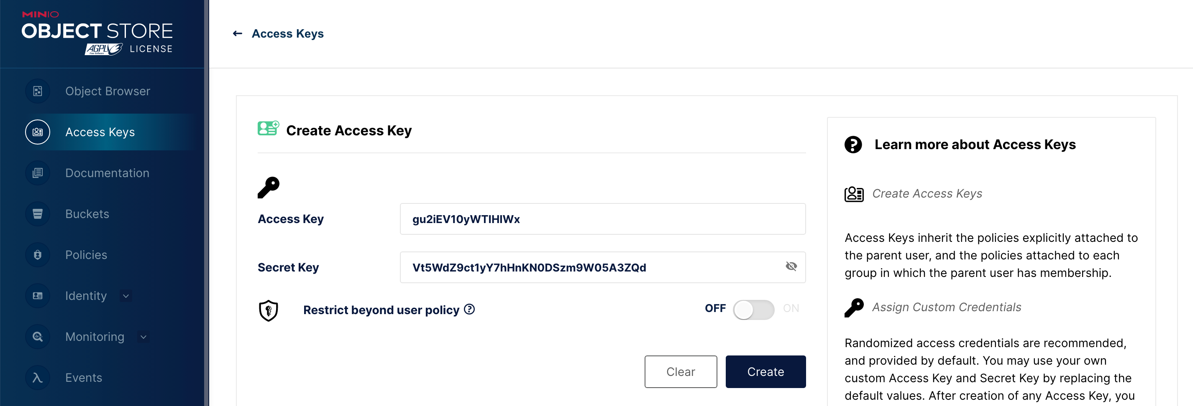Click into the Access Key input field
This screenshot has height=406, width=1193.
point(602,219)
